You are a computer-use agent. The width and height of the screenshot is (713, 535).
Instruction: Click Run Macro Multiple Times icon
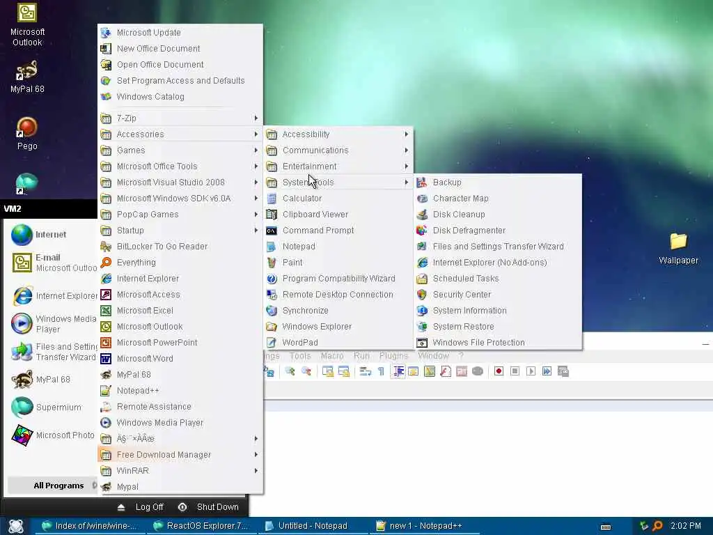(547, 371)
